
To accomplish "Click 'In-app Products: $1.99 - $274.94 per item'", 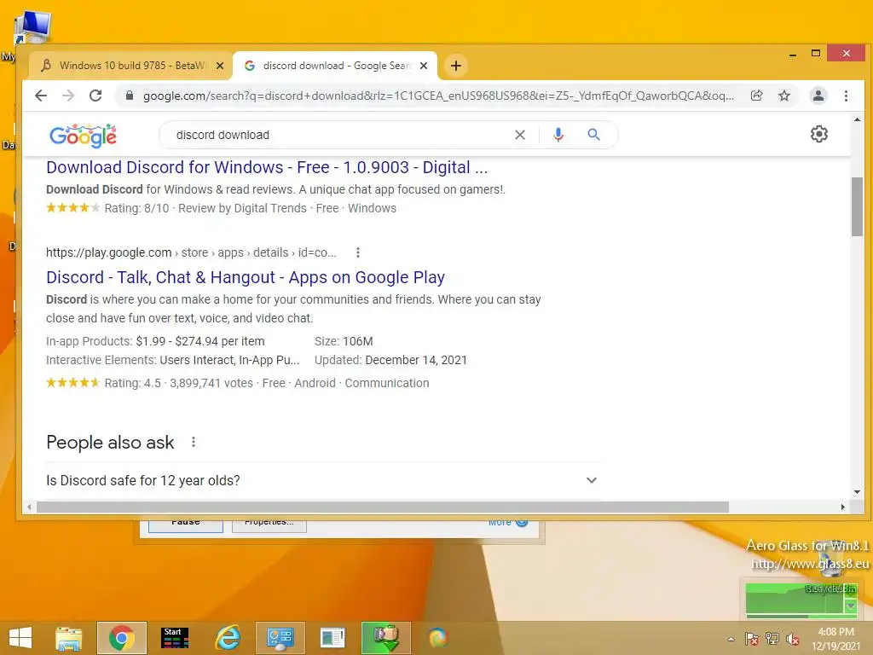I will click(x=155, y=341).
